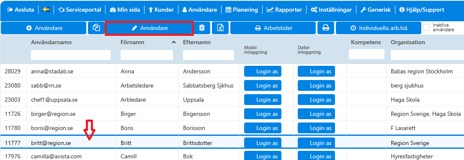Image resolution: width=464 pixels, height=160 pixels.
Task: Click the standalone printer icon button
Action: [325, 28]
